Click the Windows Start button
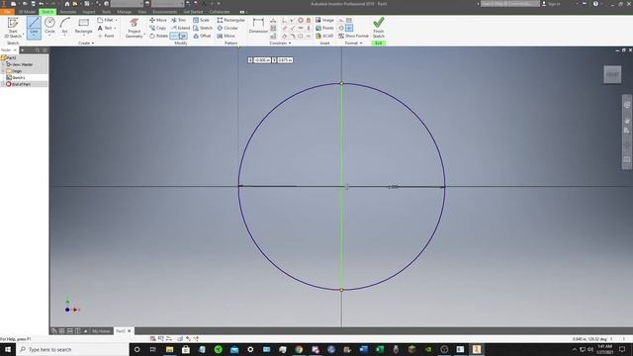The image size is (633, 356). coord(8,349)
